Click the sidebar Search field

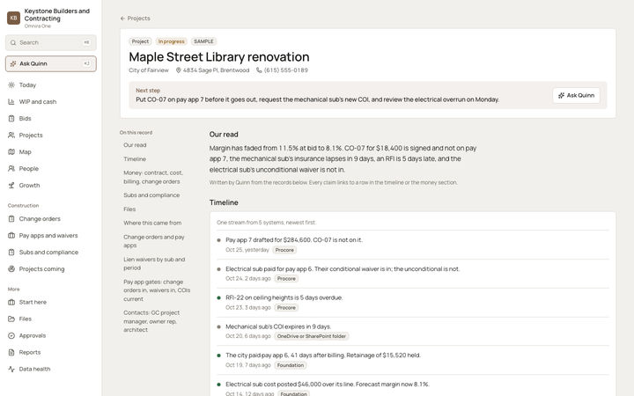51,42
